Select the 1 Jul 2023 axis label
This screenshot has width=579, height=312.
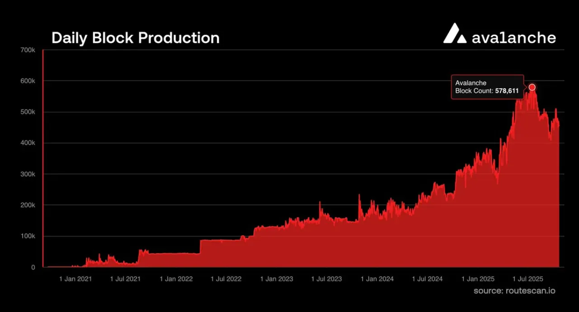click(x=327, y=279)
